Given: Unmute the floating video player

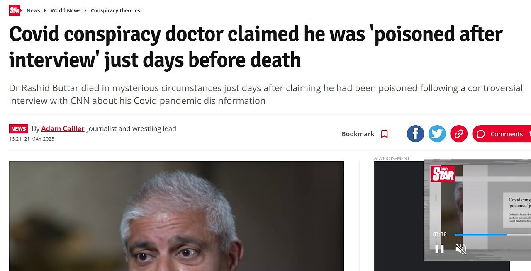Looking at the screenshot, I should click(461, 249).
